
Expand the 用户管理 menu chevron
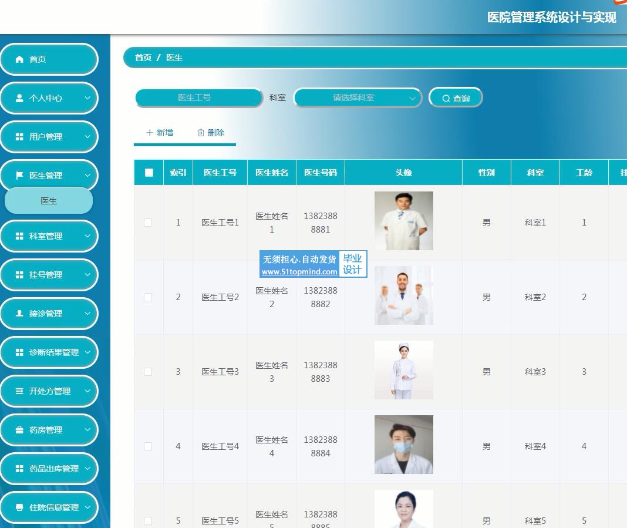(x=87, y=136)
